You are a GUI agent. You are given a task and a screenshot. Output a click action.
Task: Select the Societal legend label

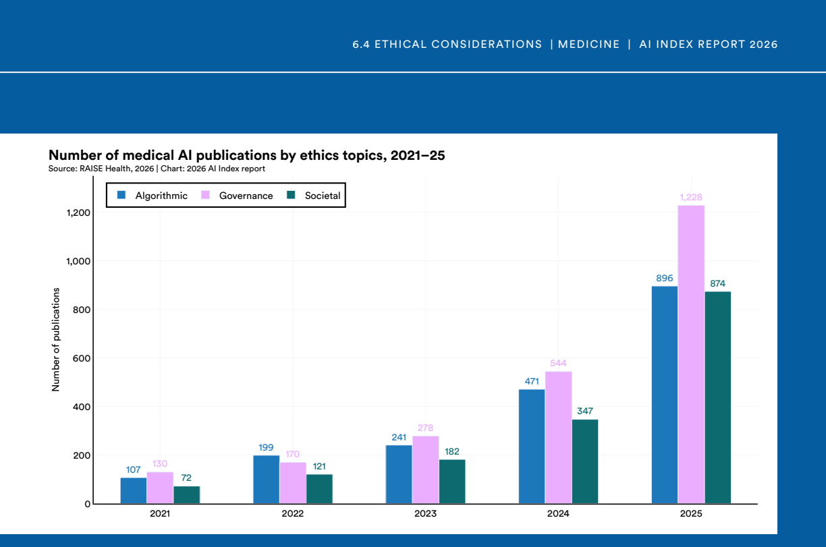pyautogui.click(x=323, y=196)
